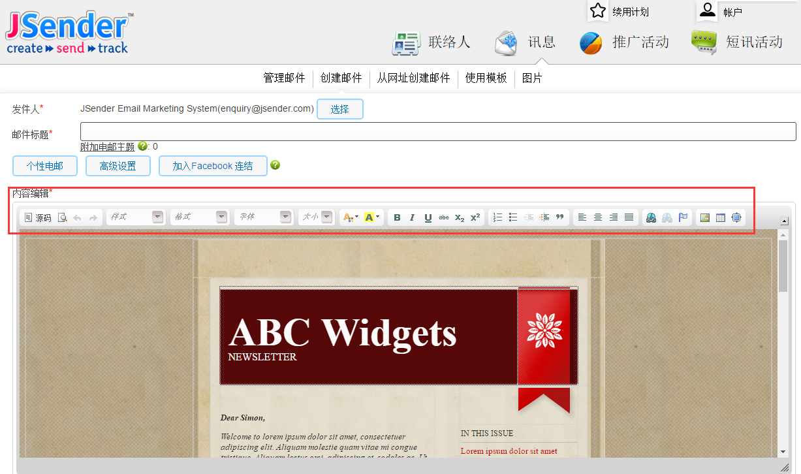Click the 高级设置 advanced settings button
This screenshot has width=801, height=474.
tap(118, 166)
